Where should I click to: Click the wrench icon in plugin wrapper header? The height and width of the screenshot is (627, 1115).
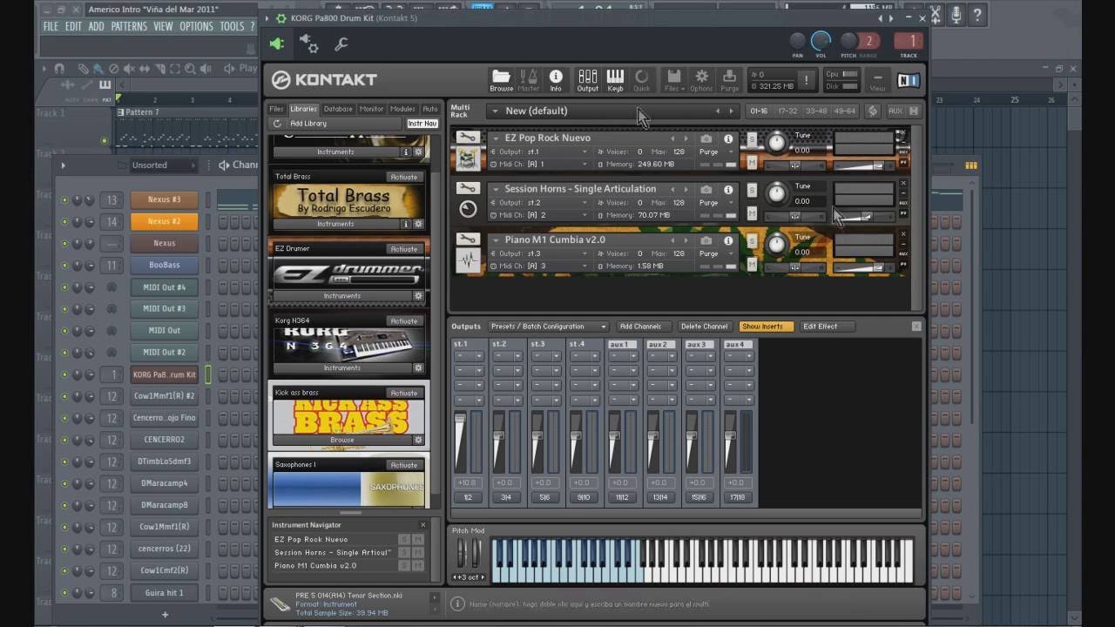point(341,44)
